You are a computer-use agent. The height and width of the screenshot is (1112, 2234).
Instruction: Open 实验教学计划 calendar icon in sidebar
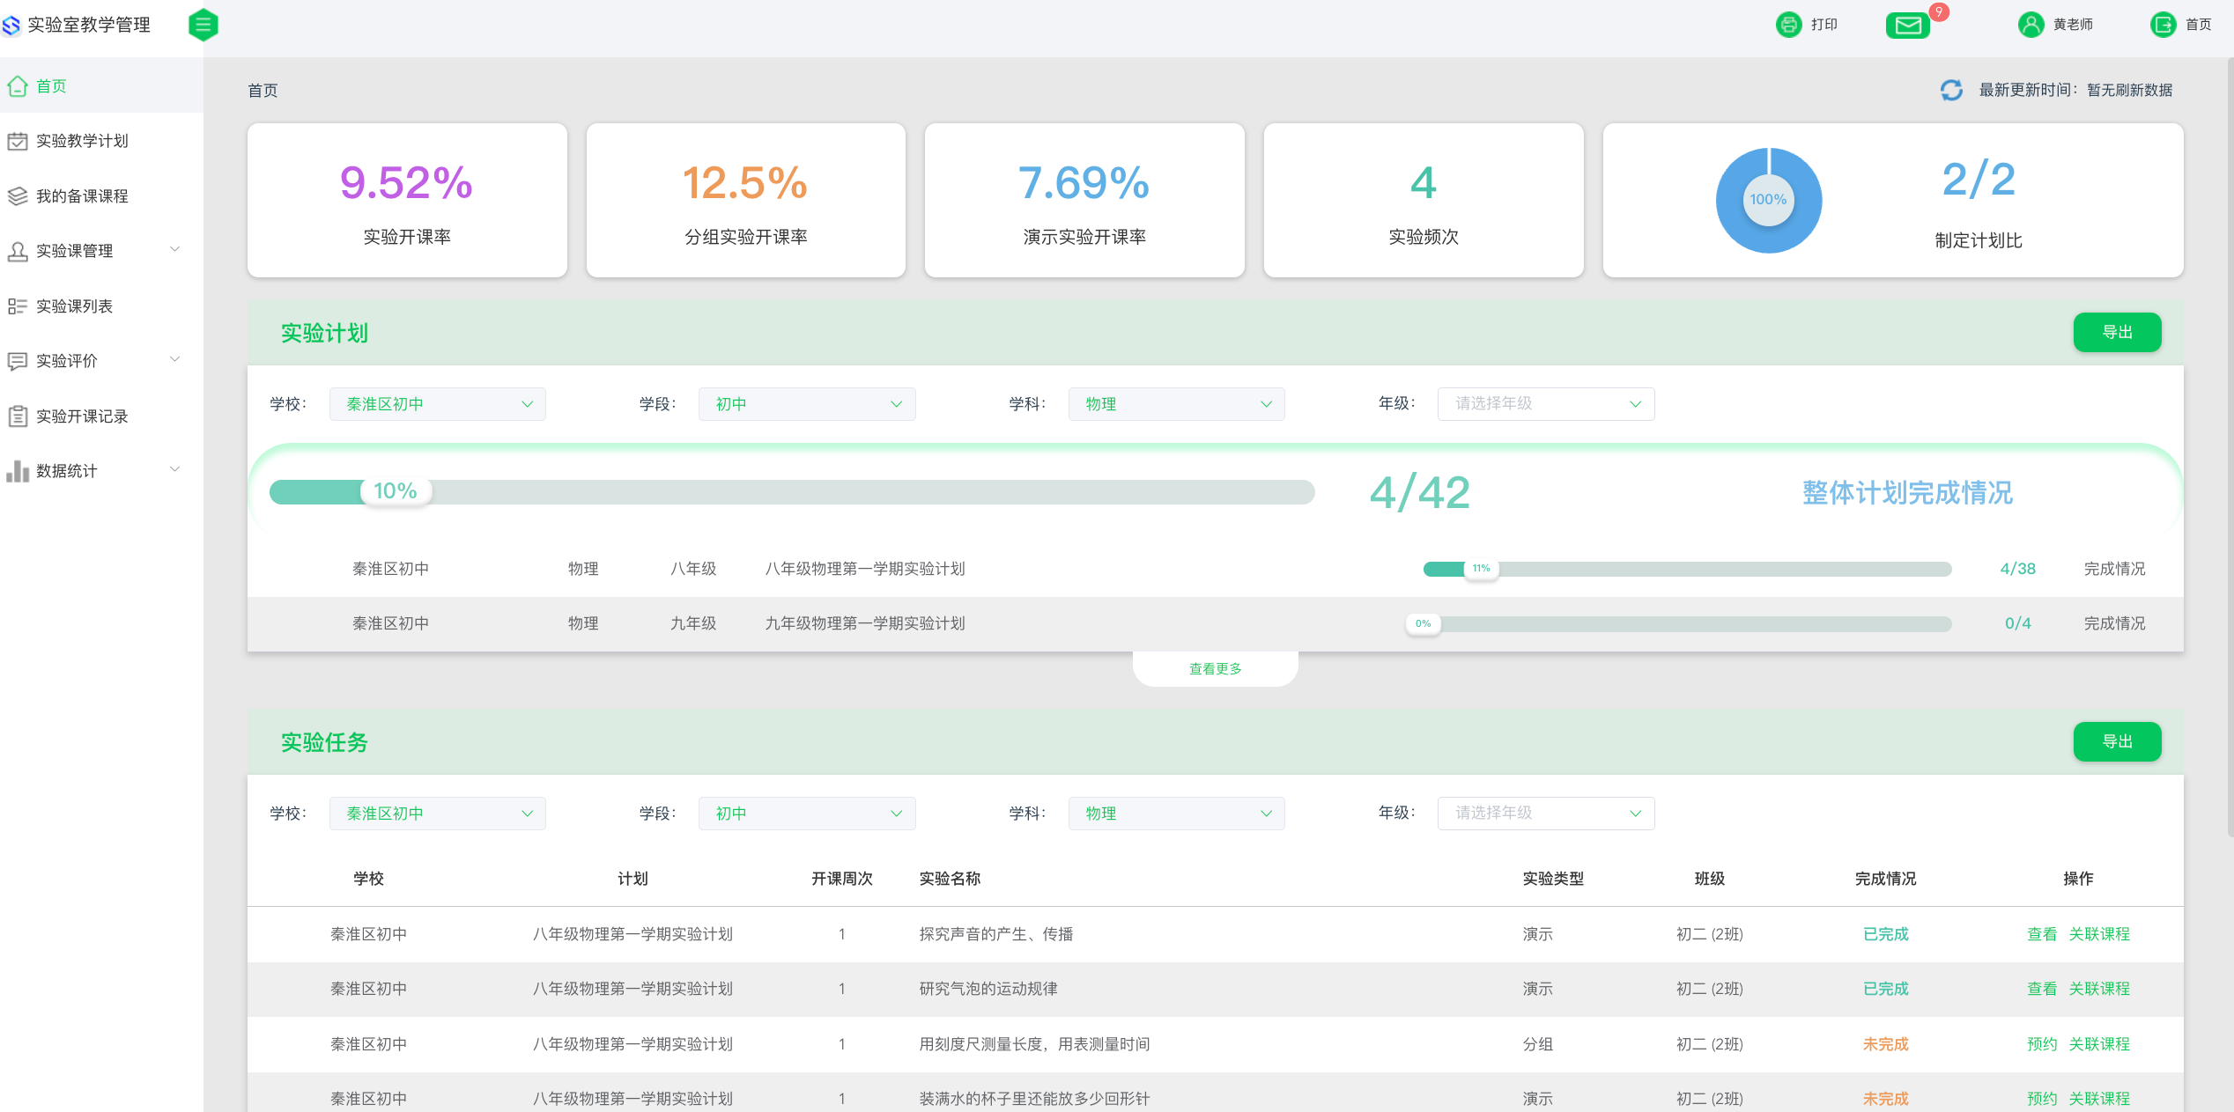(18, 141)
